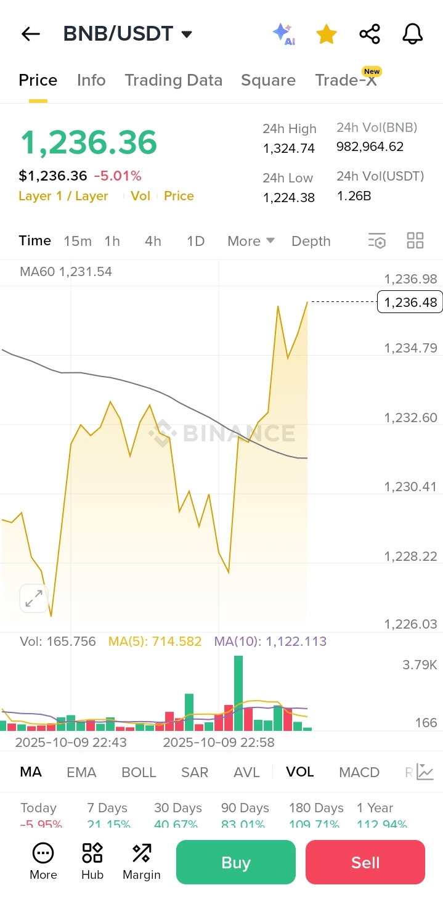443x901 pixels.
Task: Open the More menu at bottom
Action: pyautogui.click(x=43, y=861)
